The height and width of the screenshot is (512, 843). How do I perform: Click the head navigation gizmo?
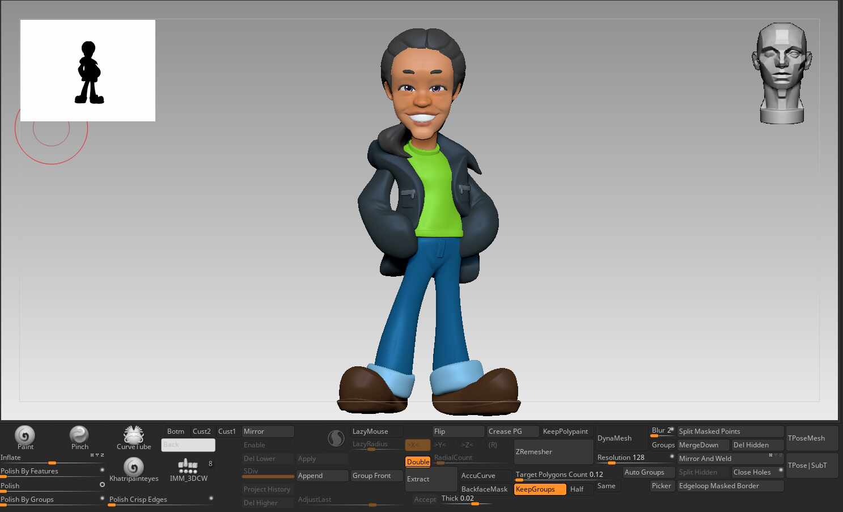[x=782, y=73]
